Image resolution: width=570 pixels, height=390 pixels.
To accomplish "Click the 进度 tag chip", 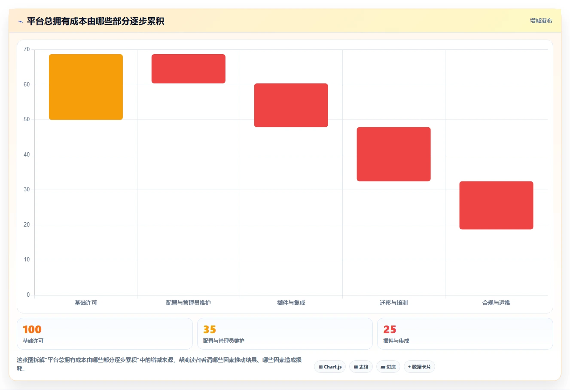I will coord(388,367).
